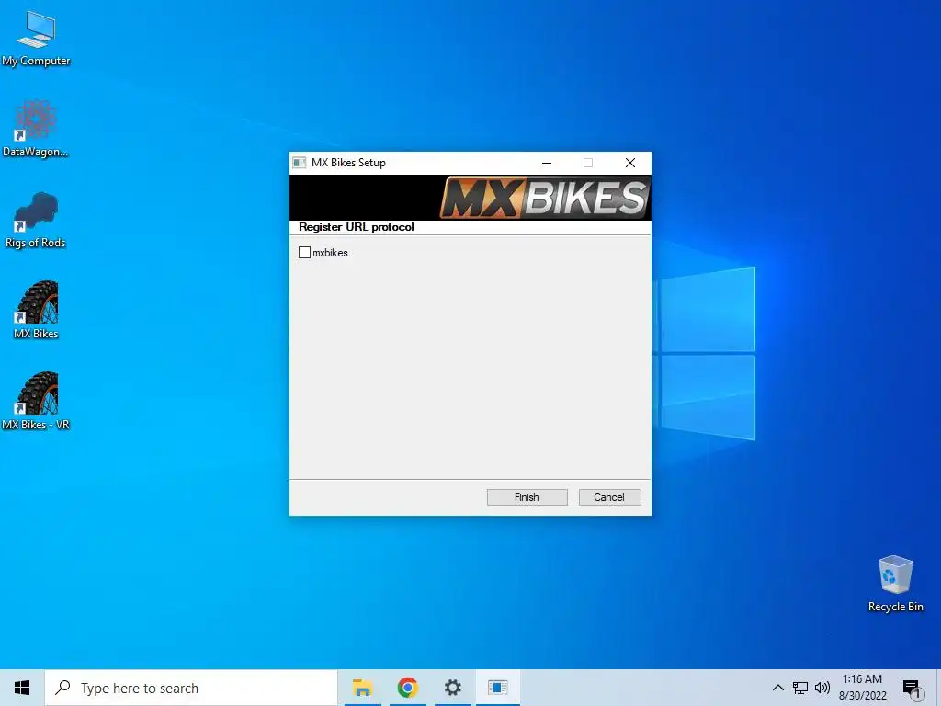
Task: Open Google Chrome from the taskbar
Action: point(407,688)
